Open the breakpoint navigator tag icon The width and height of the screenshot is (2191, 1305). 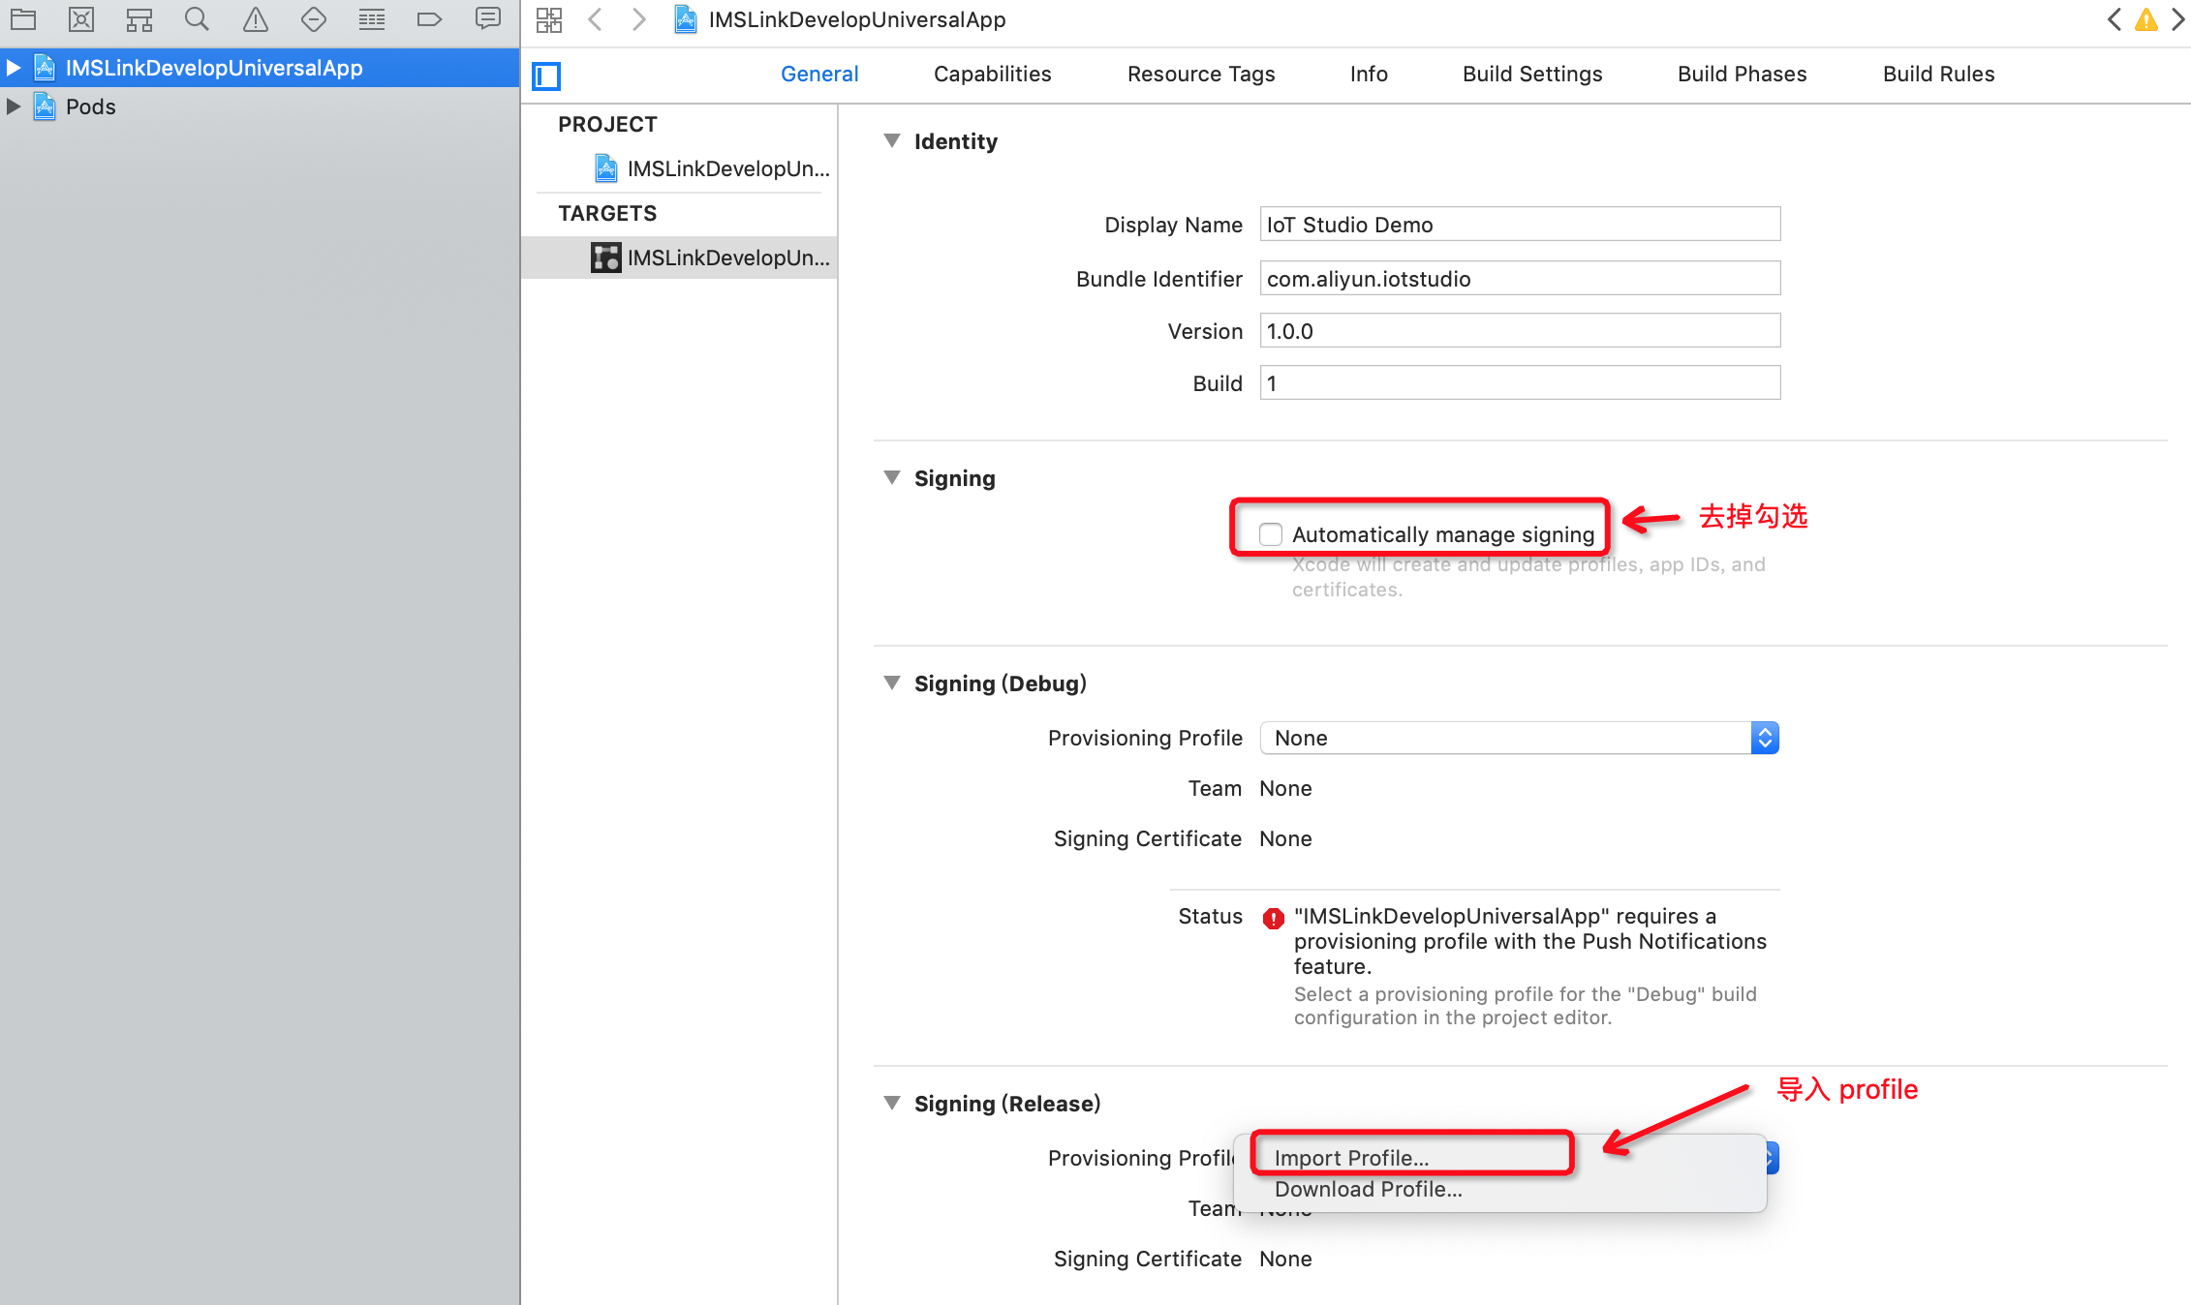(x=429, y=19)
